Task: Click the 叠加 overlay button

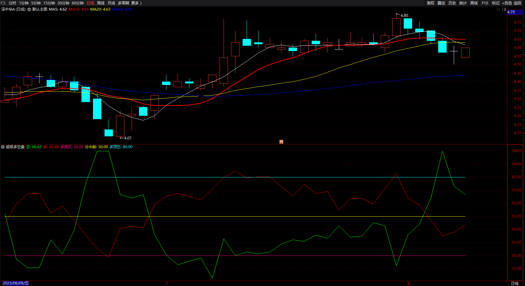Action: [x=441, y=3]
